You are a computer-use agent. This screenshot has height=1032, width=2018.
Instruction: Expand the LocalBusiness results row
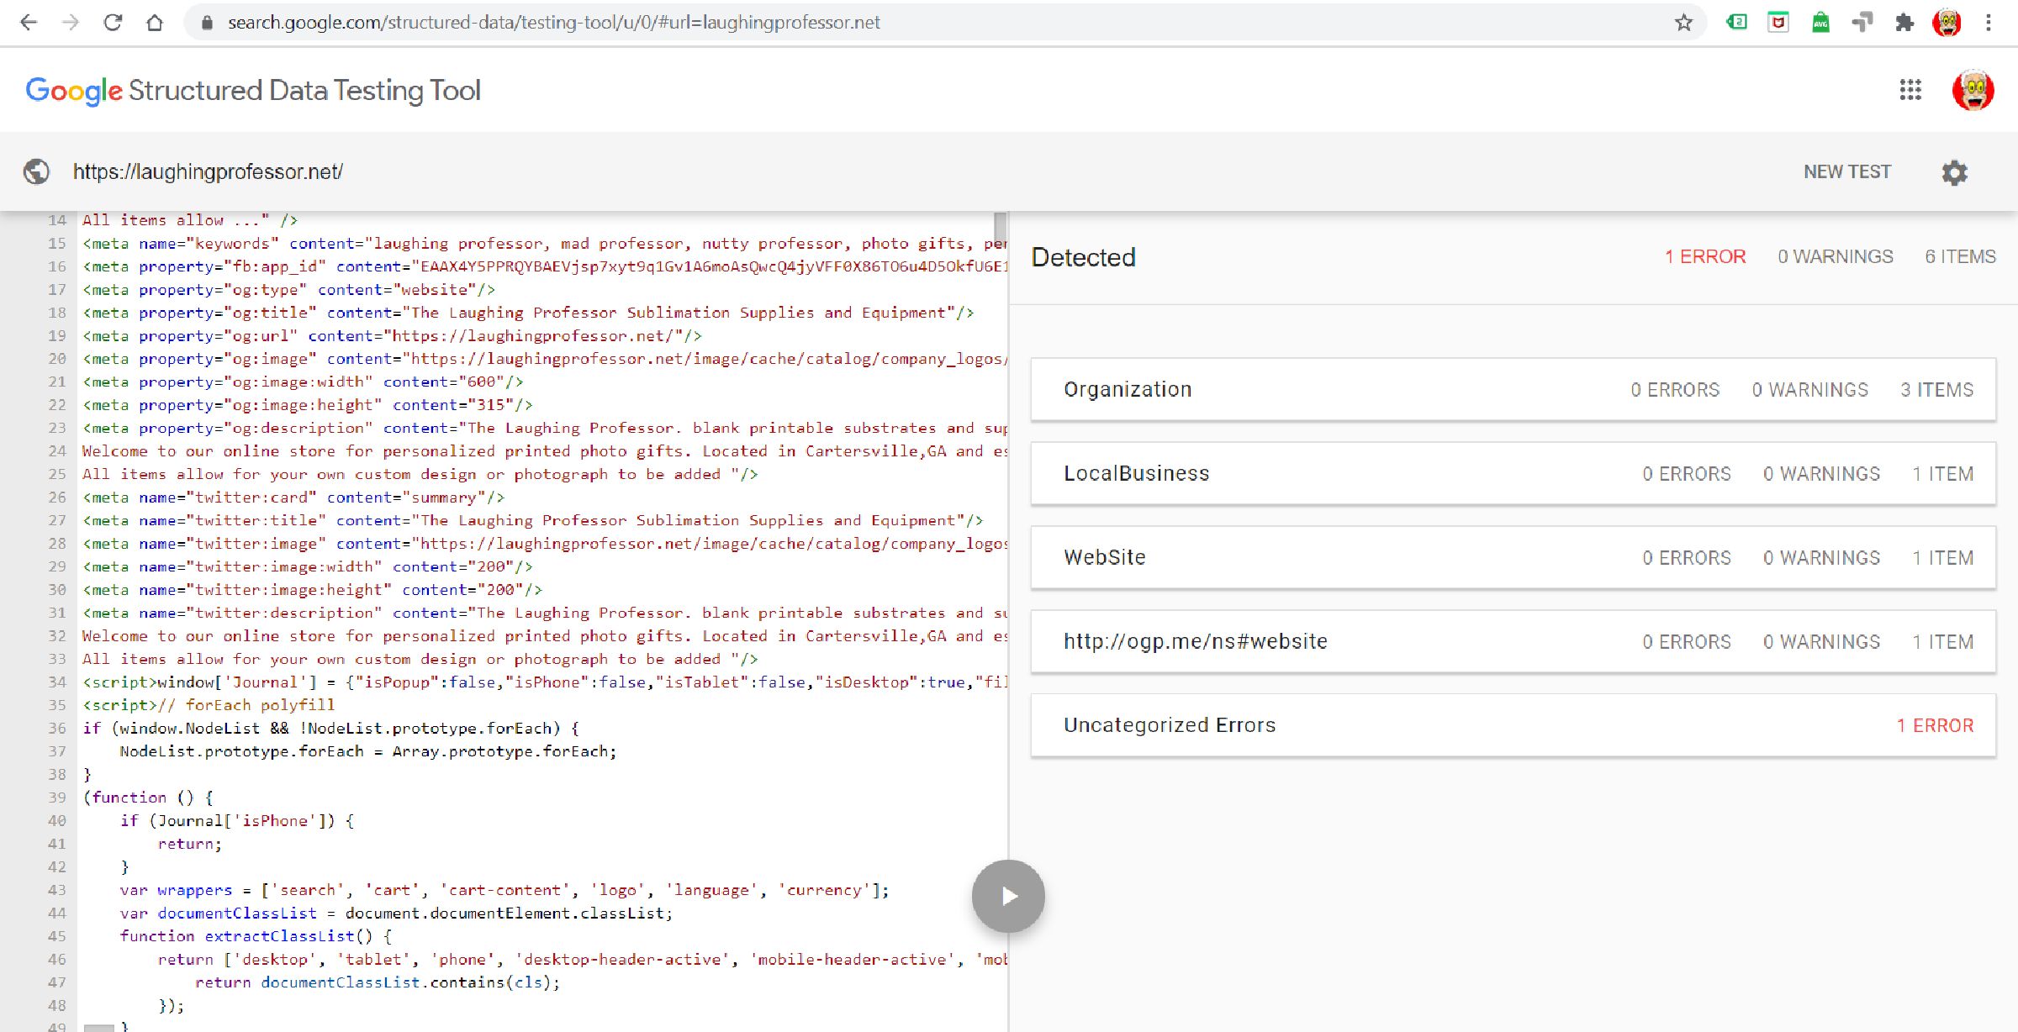coord(1513,474)
